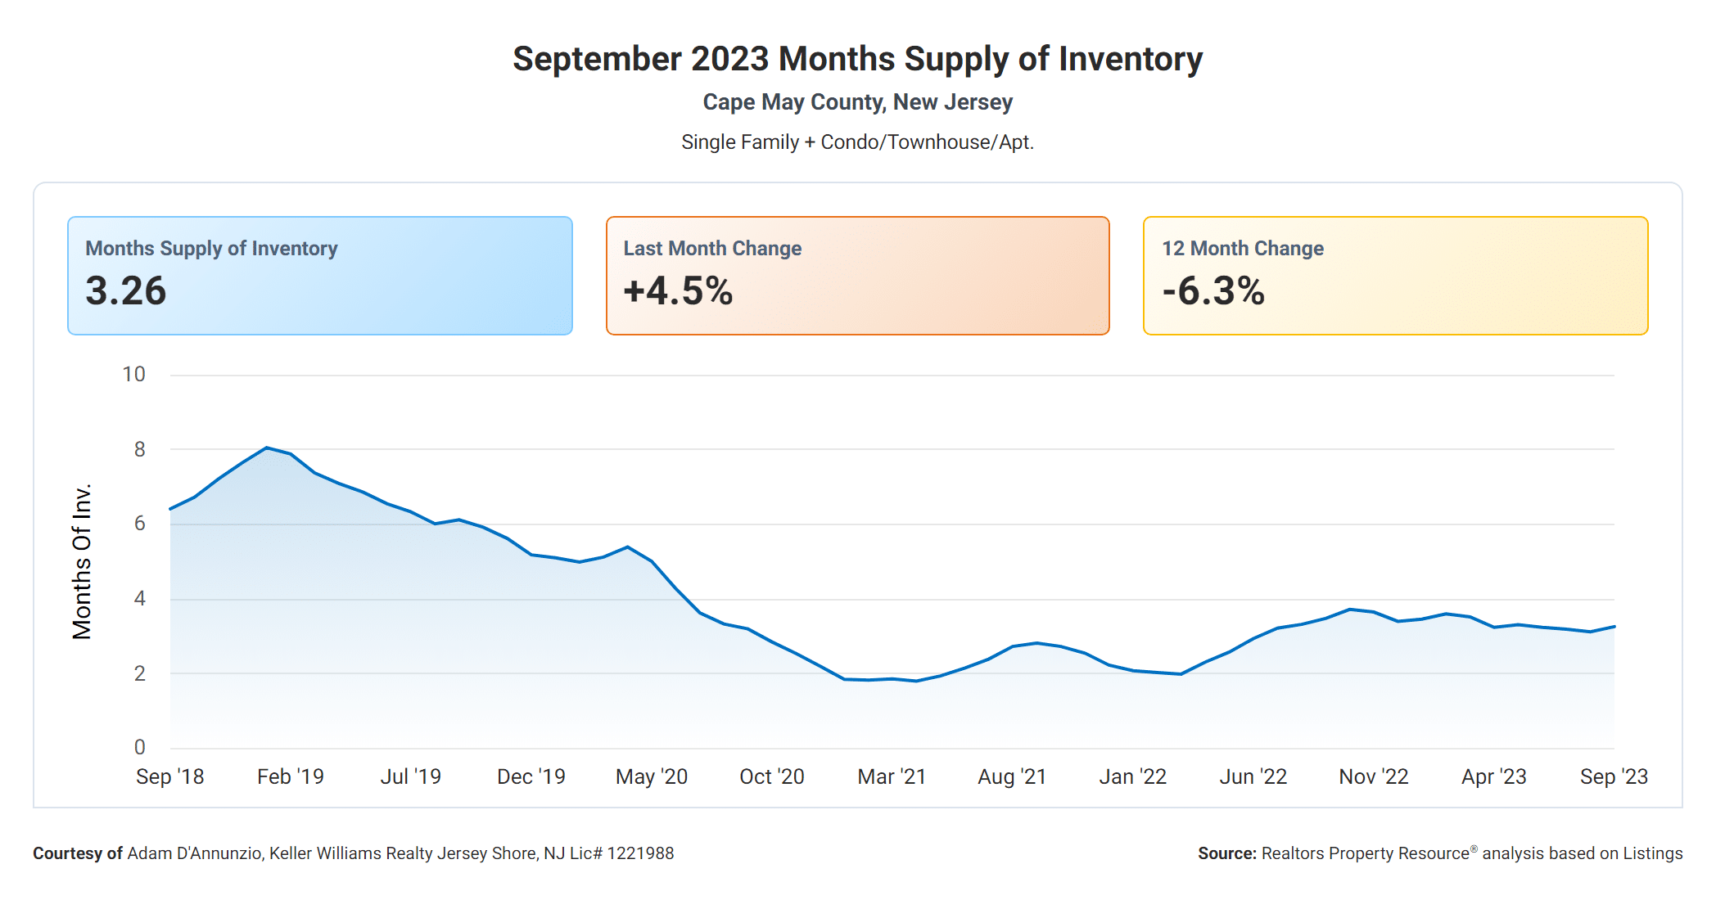Click the Months Supply of Inventory card

click(x=319, y=275)
